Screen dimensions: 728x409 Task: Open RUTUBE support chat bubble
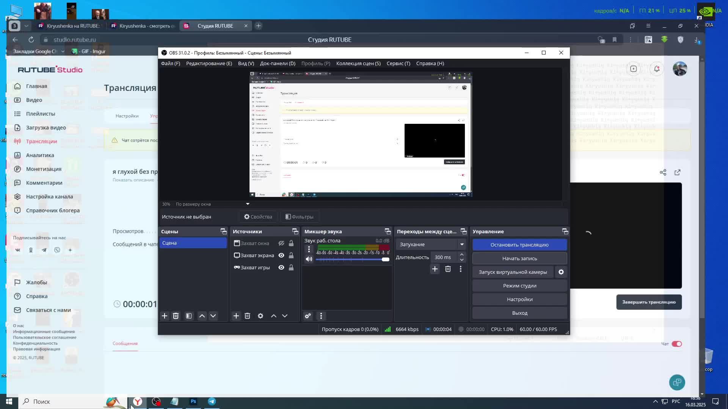point(677,382)
